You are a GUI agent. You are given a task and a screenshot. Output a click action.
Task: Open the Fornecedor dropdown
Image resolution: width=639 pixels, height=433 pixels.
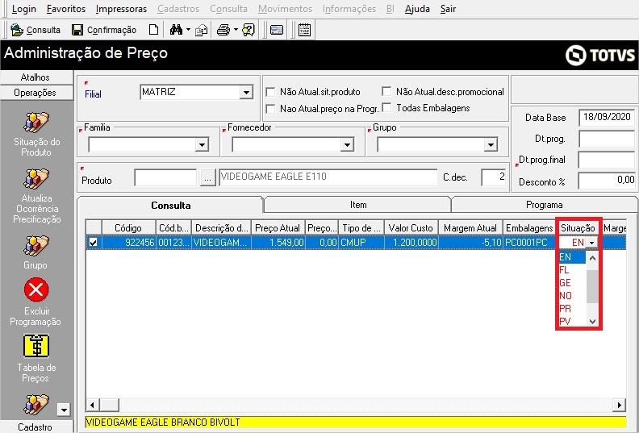347,144
